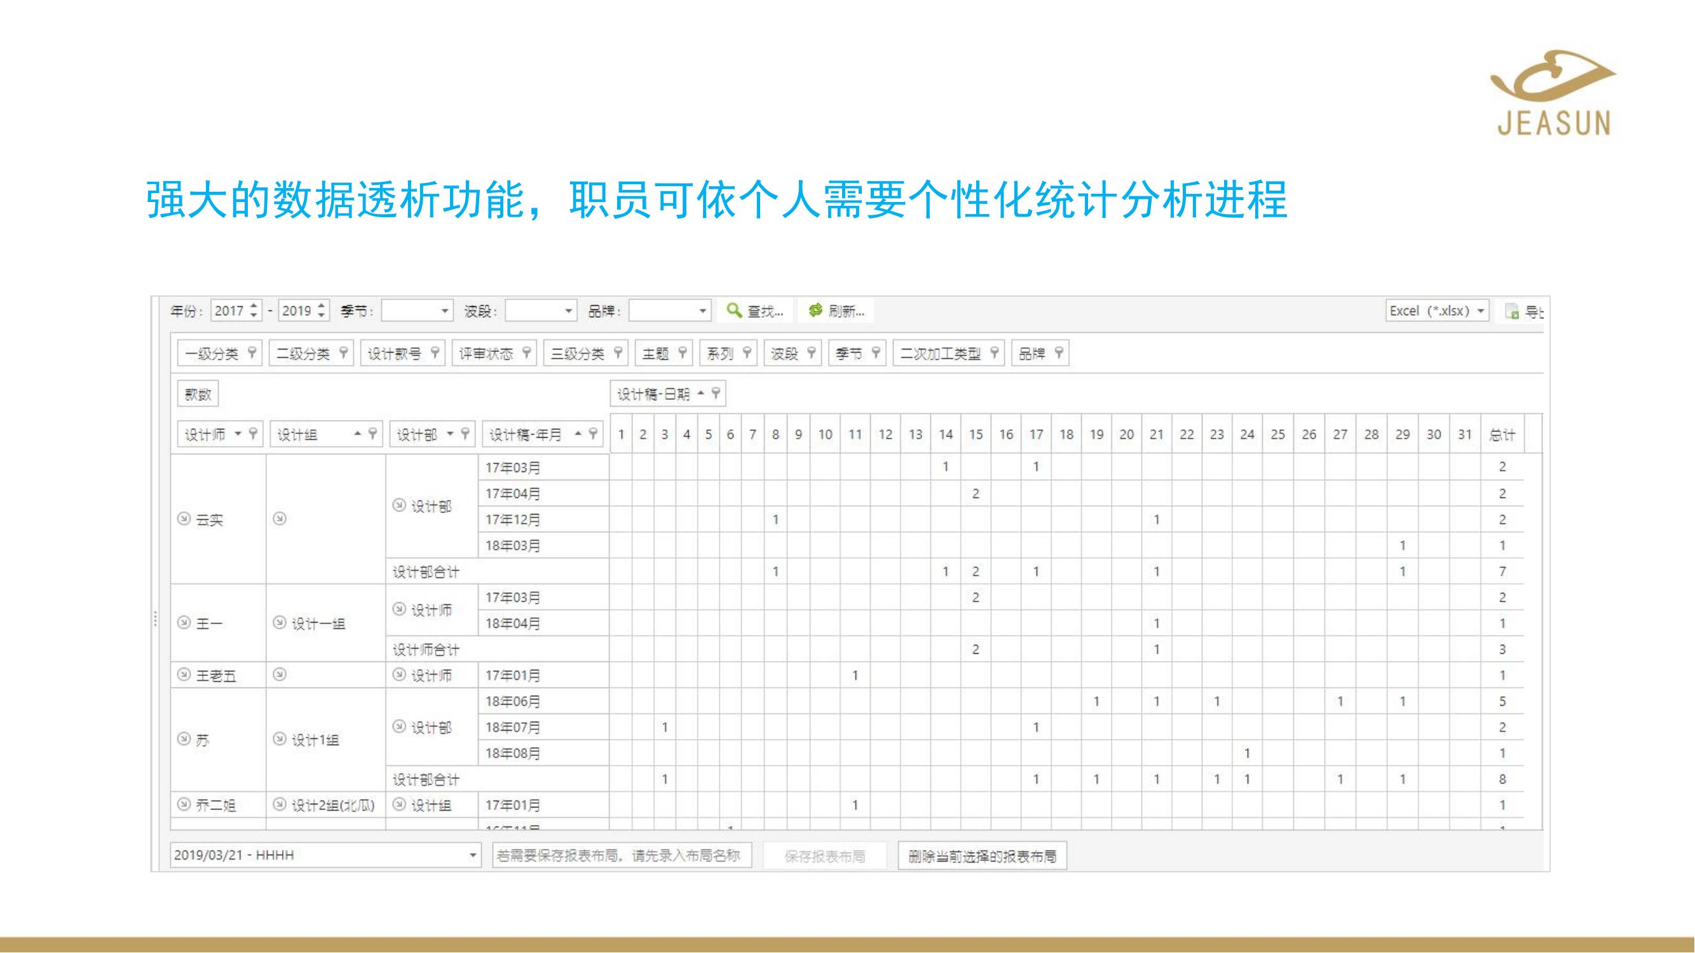Viewport: 1695px width, 953px height.
Task: Increase the 2017 start year stepper
Action: click(254, 306)
